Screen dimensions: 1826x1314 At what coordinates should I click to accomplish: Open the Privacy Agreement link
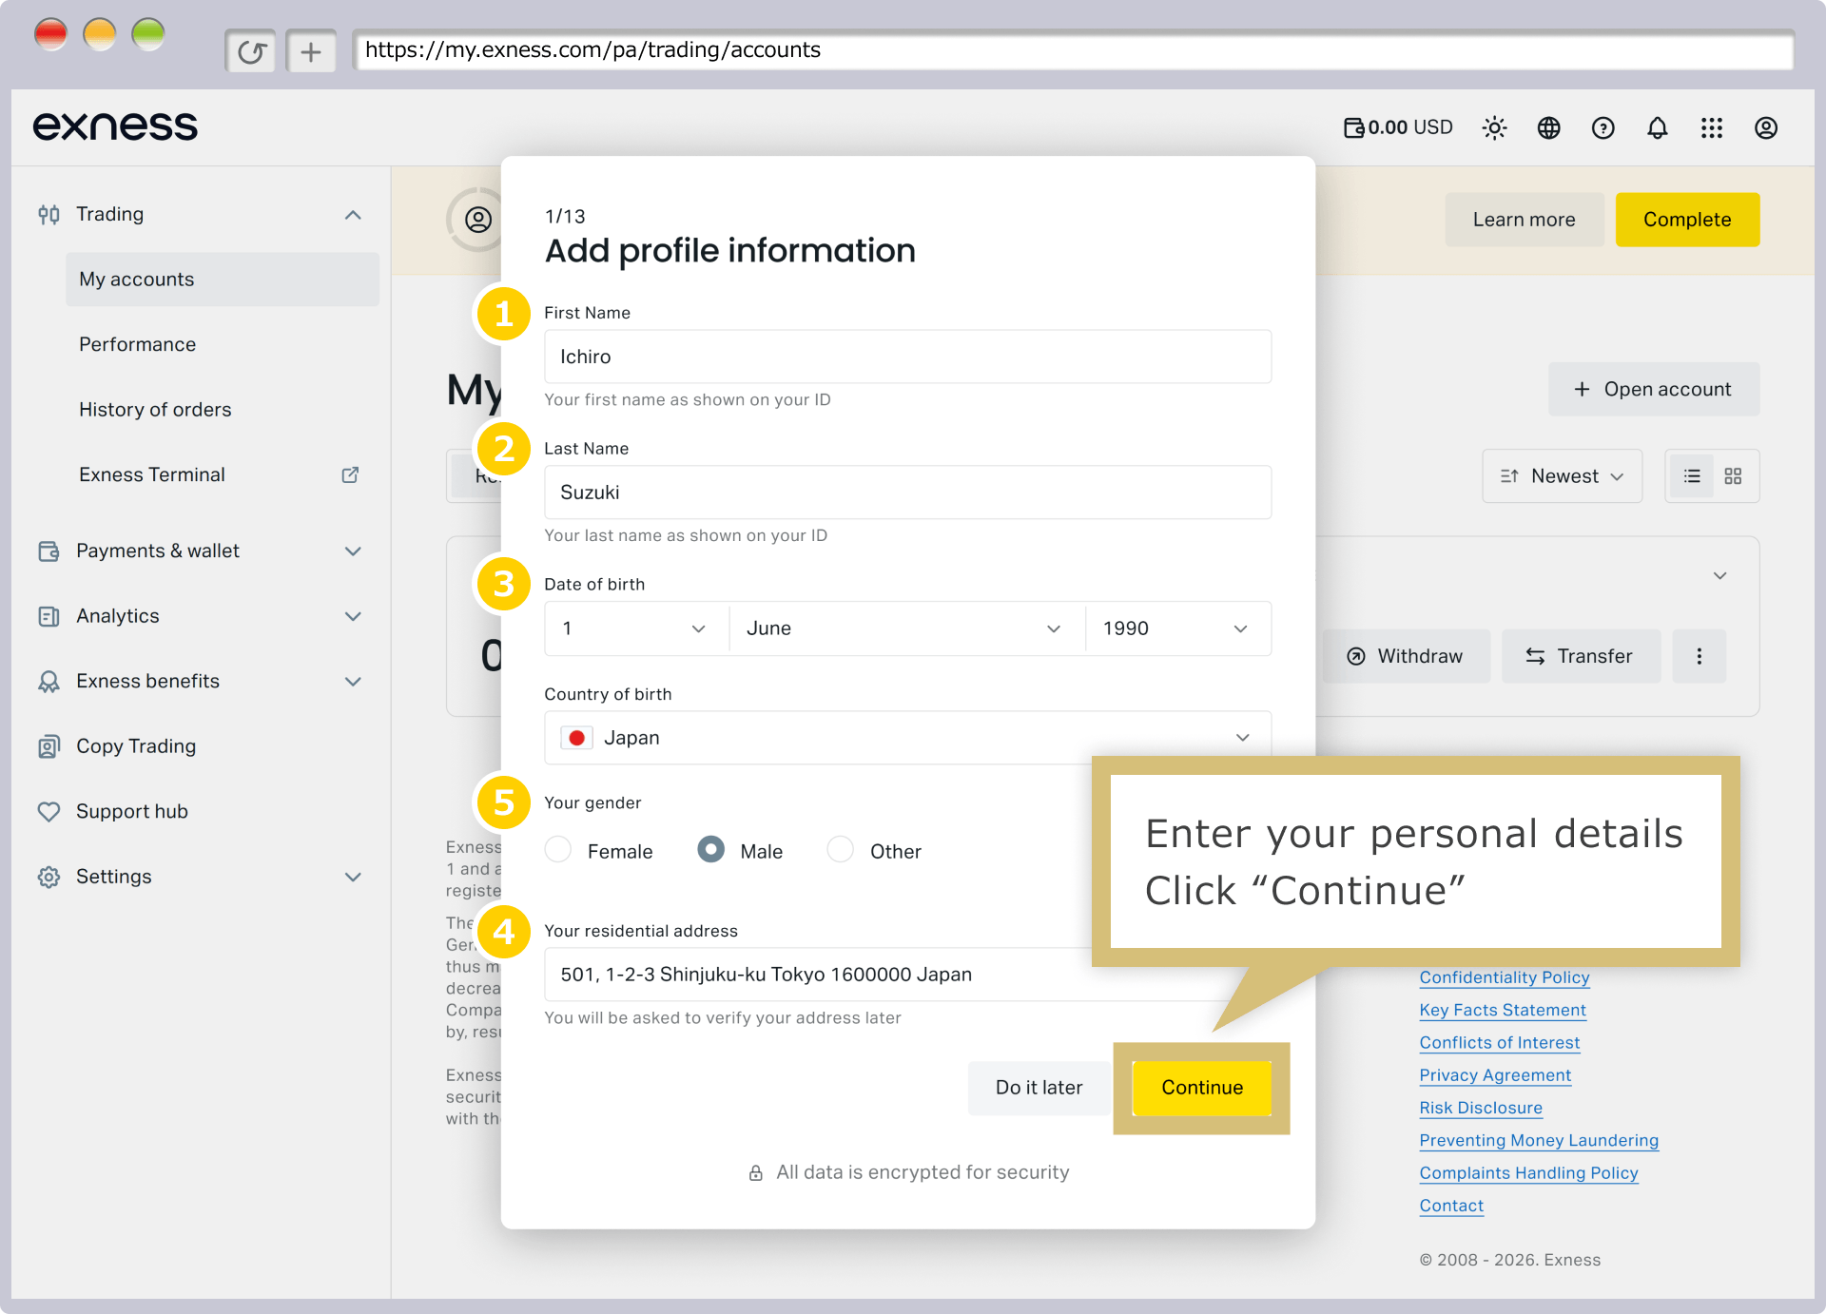tap(1495, 1075)
